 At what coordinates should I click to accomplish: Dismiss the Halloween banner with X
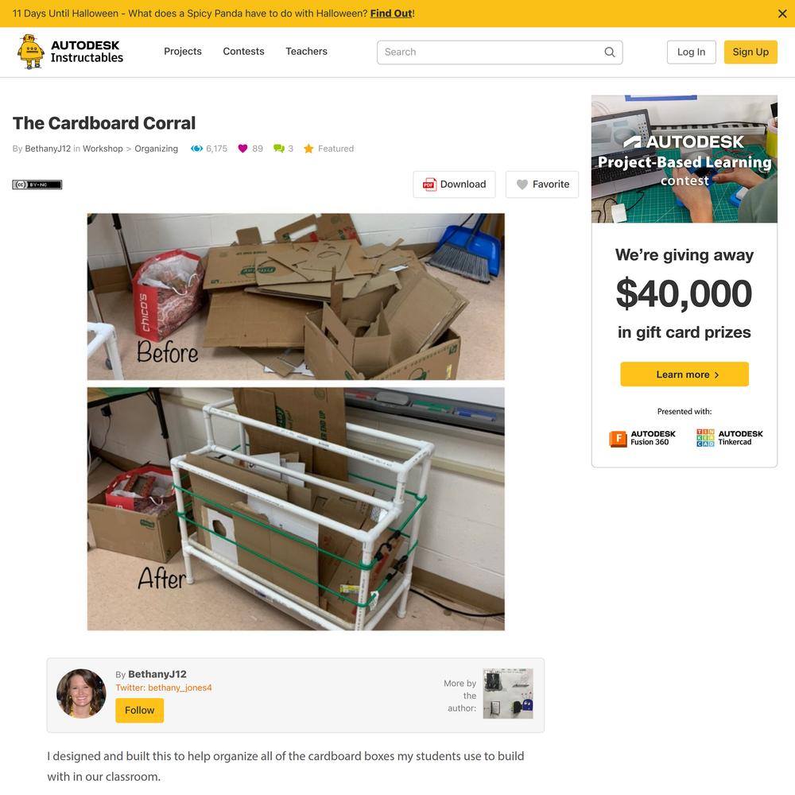[782, 14]
